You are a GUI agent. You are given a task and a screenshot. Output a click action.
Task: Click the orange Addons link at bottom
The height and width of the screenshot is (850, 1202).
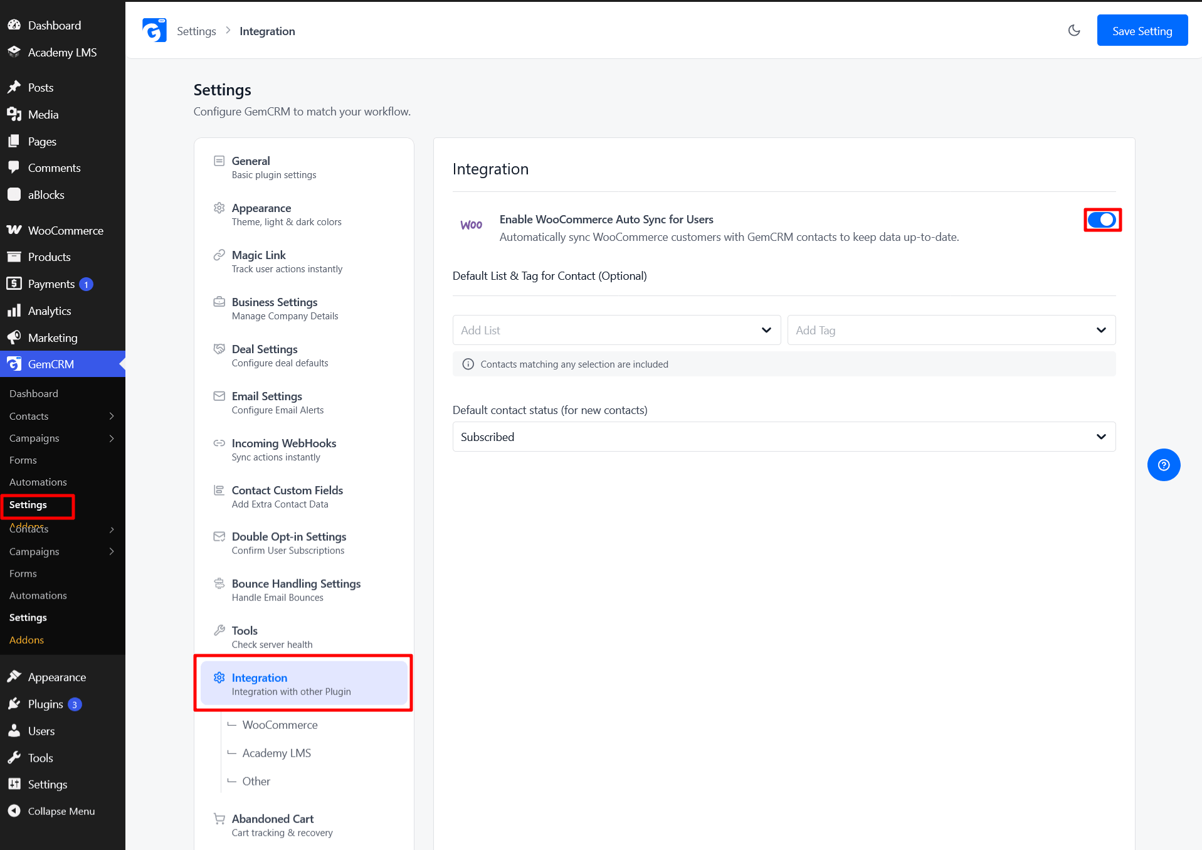click(26, 640)
